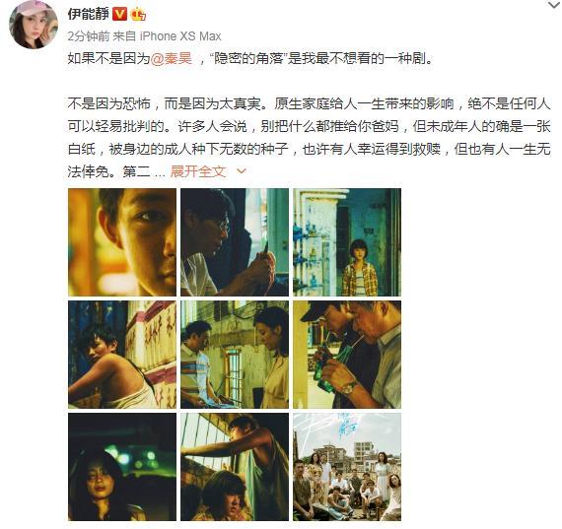Screen dimensions: 562x529
Task: Open group cast poster photo
Action: click(347, 467)
